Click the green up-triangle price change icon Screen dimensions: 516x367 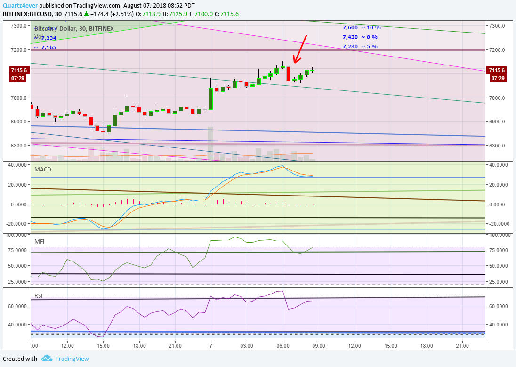86,14
